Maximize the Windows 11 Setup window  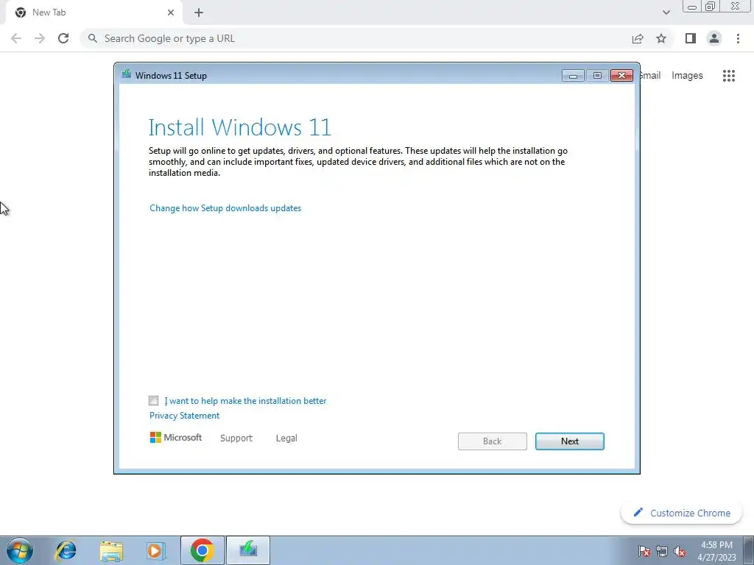pos(597,76)
